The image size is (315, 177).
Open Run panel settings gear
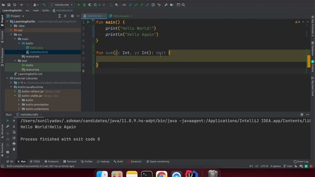point(302,115)
